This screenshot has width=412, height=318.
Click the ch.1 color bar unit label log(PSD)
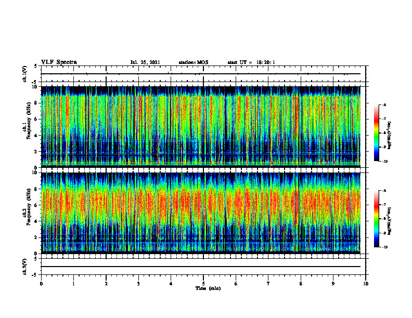[390, 136]
